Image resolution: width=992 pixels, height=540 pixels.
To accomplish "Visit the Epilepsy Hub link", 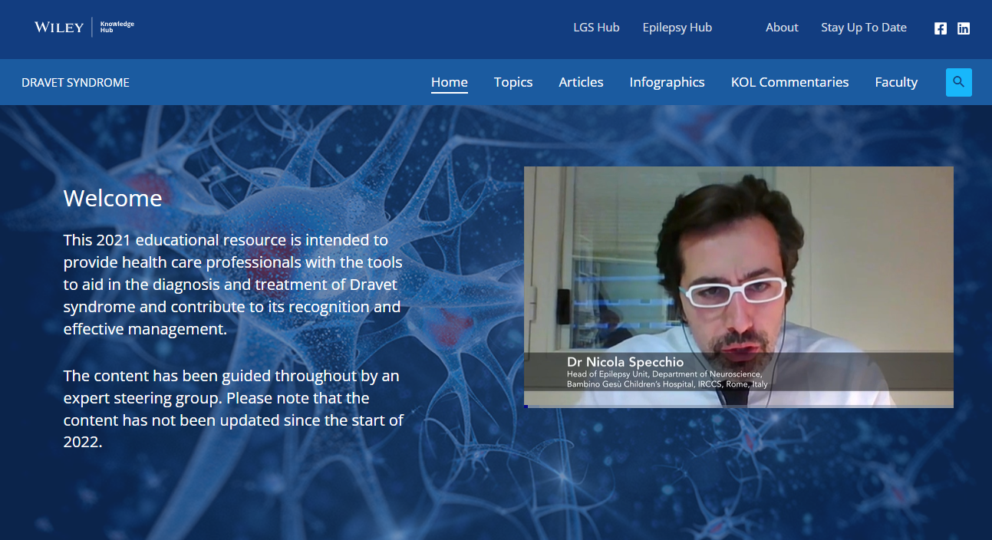I will pos(677,28).
